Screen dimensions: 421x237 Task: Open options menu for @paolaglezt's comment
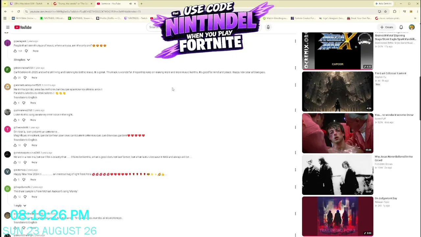pos(295,41)
